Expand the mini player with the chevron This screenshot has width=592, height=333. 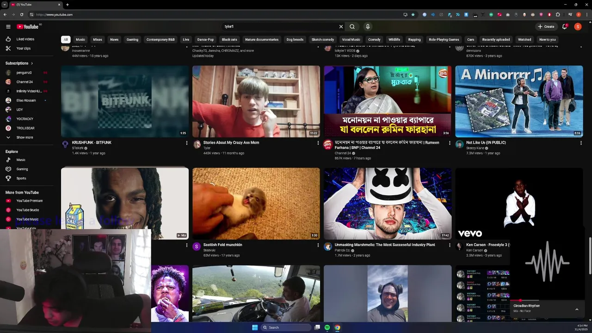[577, 309]
